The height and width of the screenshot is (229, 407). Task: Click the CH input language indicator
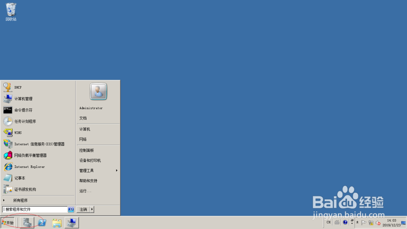click(328, 222)
